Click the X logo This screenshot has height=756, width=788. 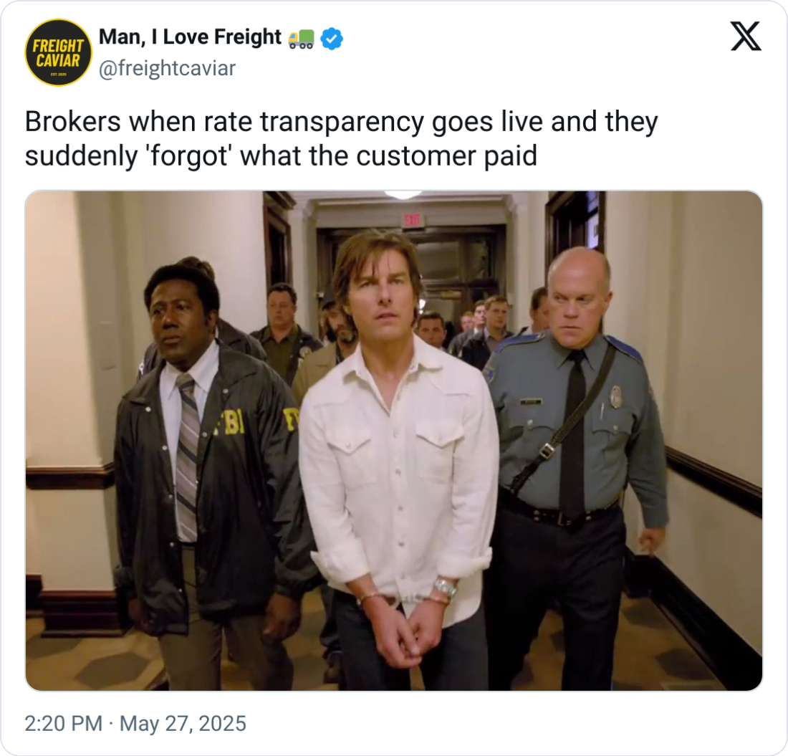746,37
